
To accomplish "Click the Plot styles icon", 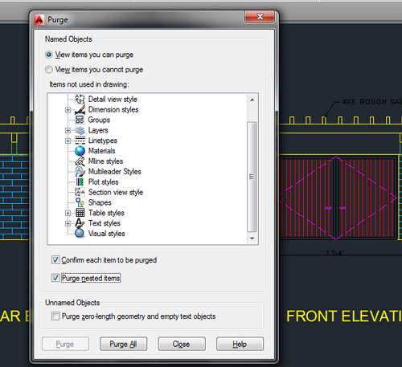I will coord(80,182).
